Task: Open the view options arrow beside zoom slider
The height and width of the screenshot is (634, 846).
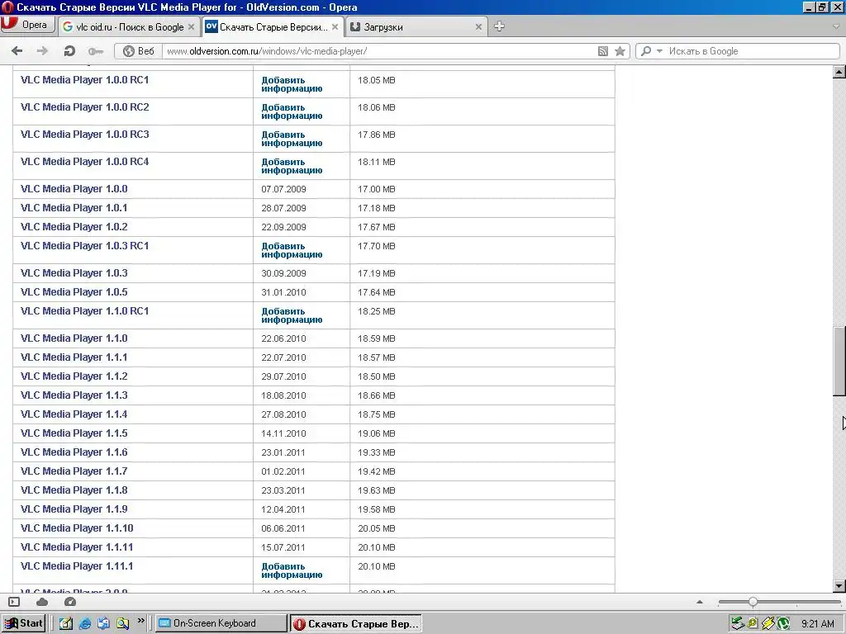Action: tap(700, 602)
